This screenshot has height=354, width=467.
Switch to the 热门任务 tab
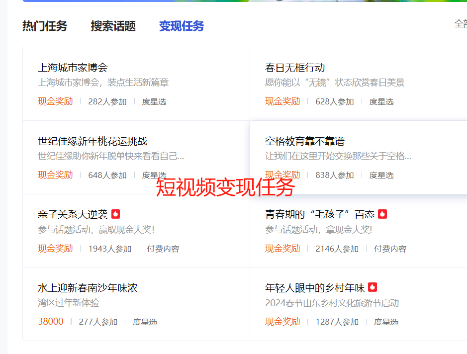coord(45,26)
